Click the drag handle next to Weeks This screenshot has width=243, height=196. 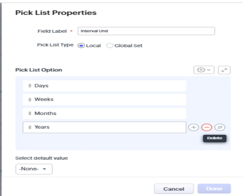(30, 99)
